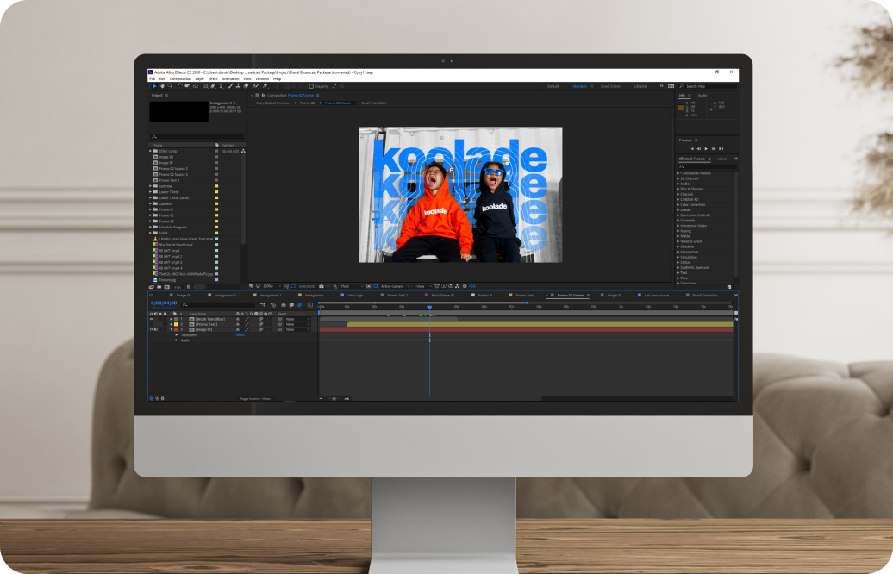Hide the Brush Transition layer eye
Viewport: 893px width, 574px height.
click(x=151, y=319)
